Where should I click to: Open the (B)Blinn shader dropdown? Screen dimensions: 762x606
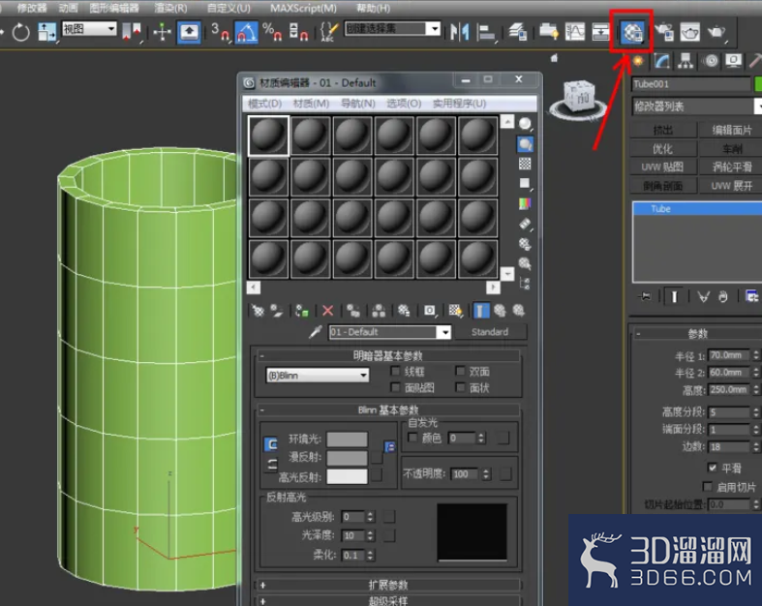point(318,376)
